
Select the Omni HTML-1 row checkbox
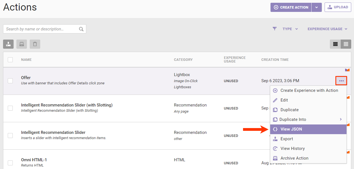click(10, 163)
